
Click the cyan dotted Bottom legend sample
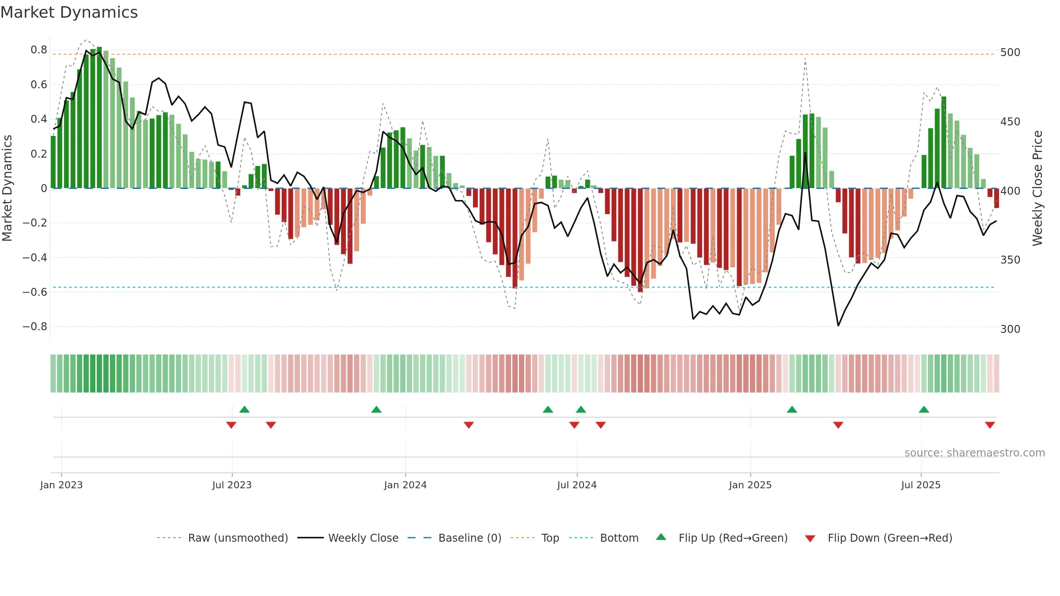582,538
